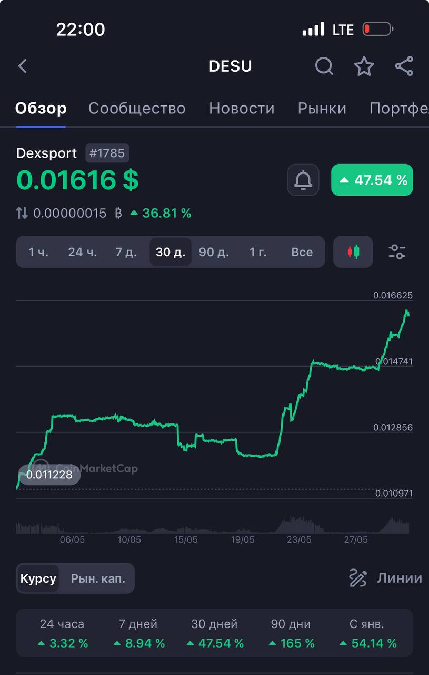Tap the cellular signal bars indicator
The image size is (429, 675).
[x=313, y=30]
